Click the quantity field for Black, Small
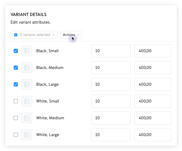 tap(111, 51)
